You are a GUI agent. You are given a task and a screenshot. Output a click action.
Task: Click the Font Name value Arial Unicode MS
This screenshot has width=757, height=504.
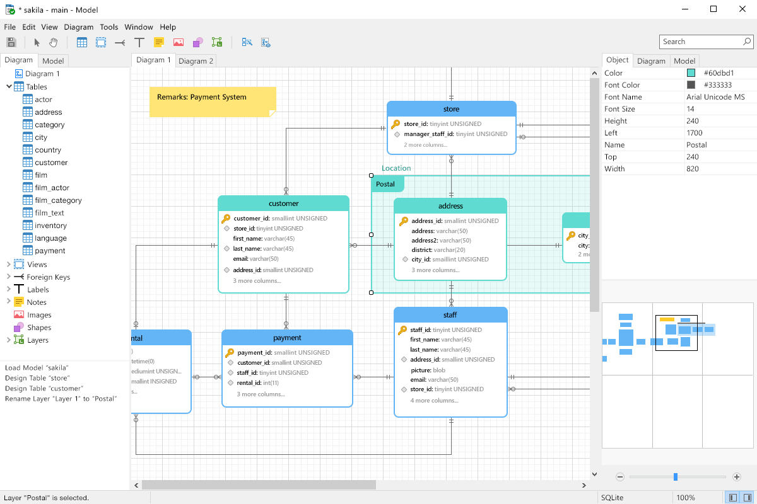715,97
